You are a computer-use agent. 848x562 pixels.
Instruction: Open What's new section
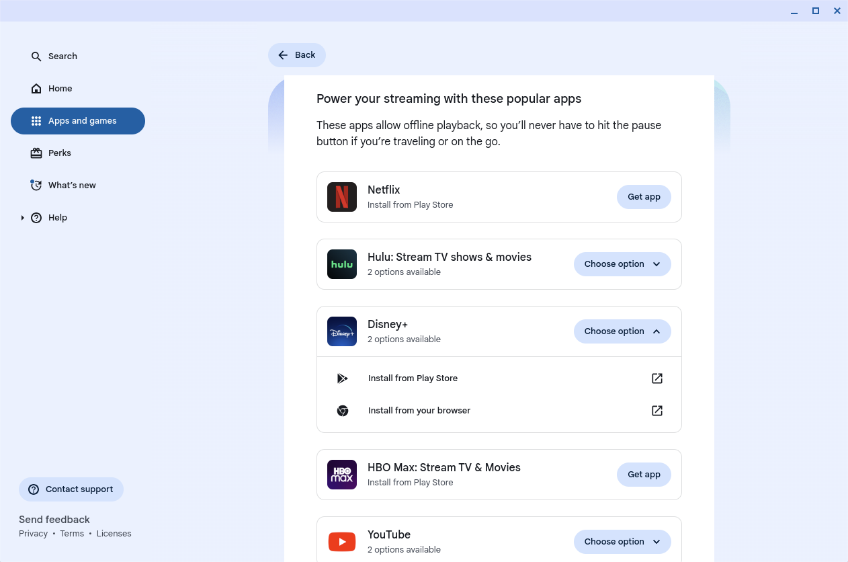(x=71, y=186)
